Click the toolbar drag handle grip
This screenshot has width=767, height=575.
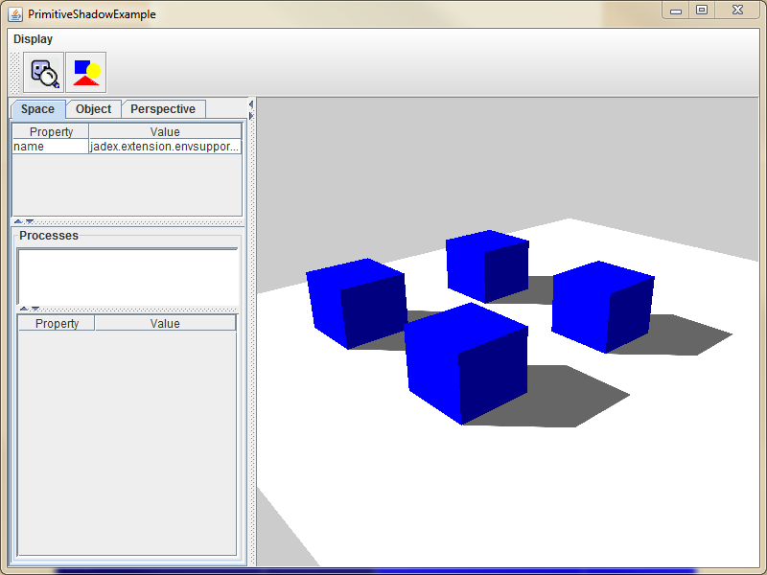pos(14,72)
